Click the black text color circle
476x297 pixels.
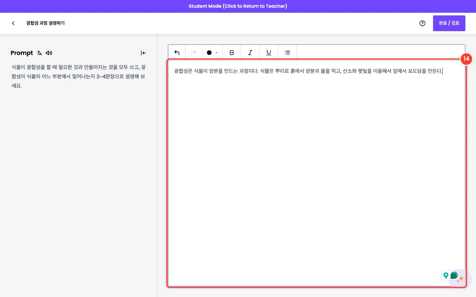pos(209,53)
